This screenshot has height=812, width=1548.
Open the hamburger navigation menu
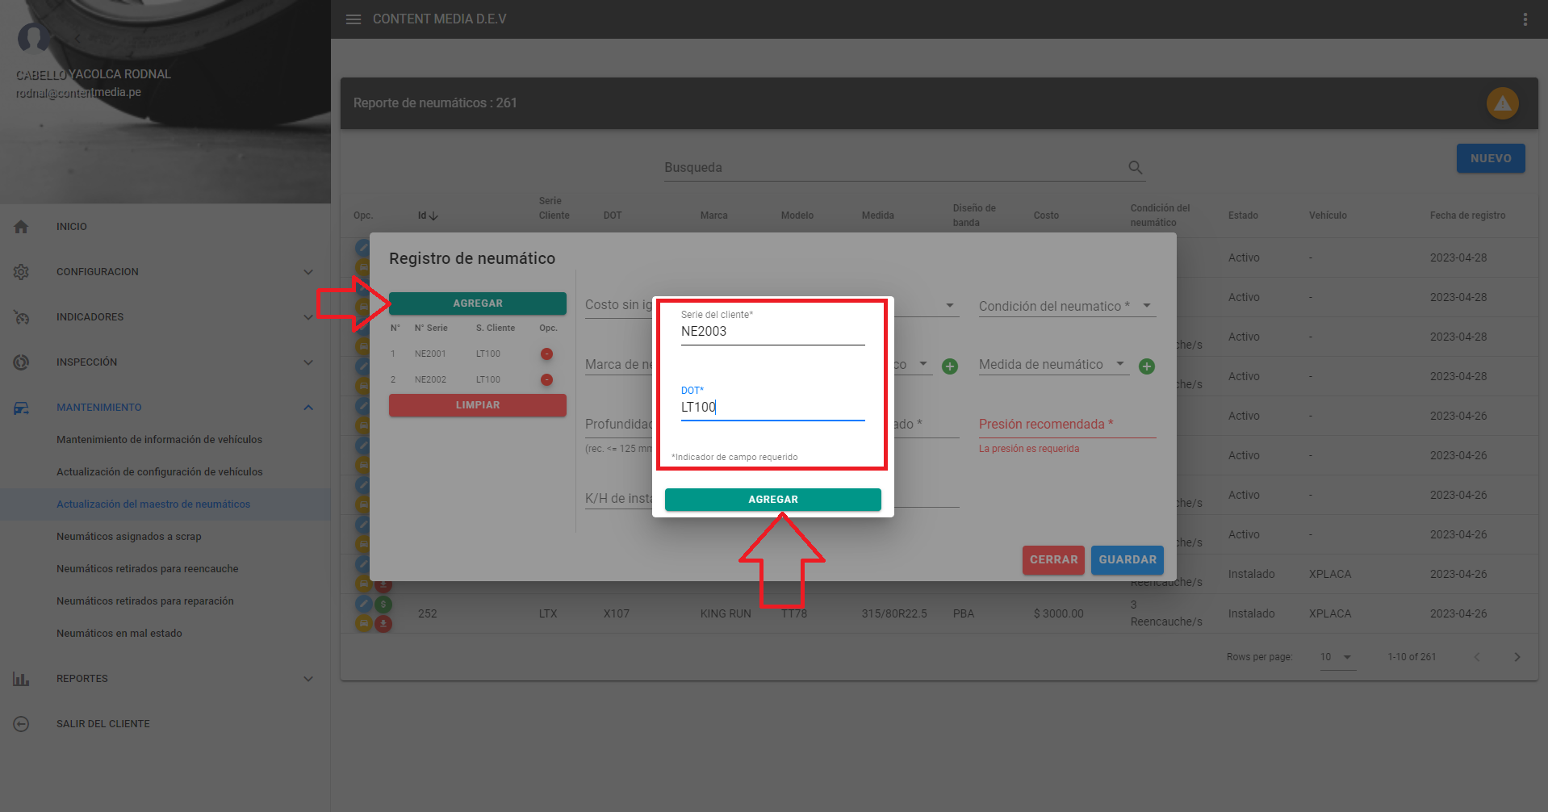pos(354,19)
